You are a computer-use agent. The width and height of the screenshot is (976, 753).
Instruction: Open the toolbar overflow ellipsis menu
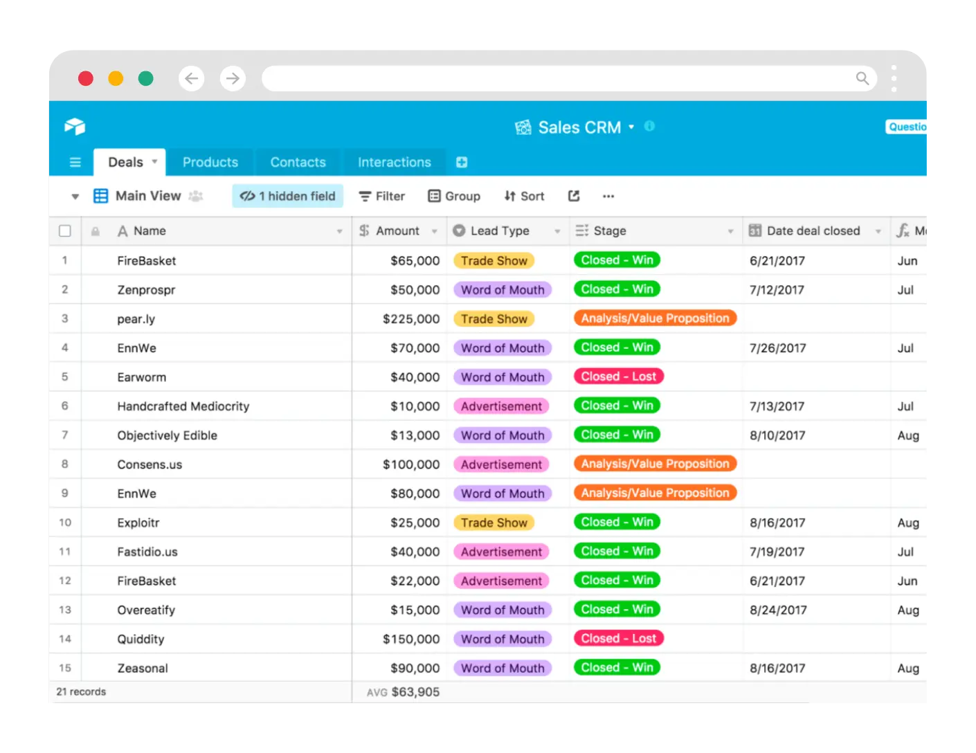click(608, 197)
